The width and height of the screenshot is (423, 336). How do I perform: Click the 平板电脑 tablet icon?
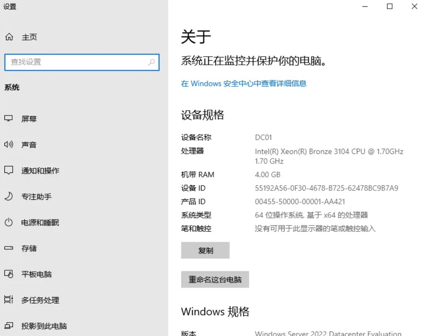[x=9, y=274]
